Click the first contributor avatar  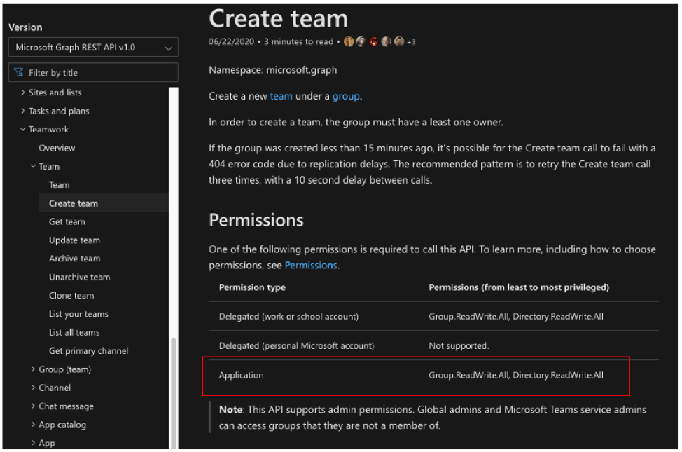coord(349,42)
